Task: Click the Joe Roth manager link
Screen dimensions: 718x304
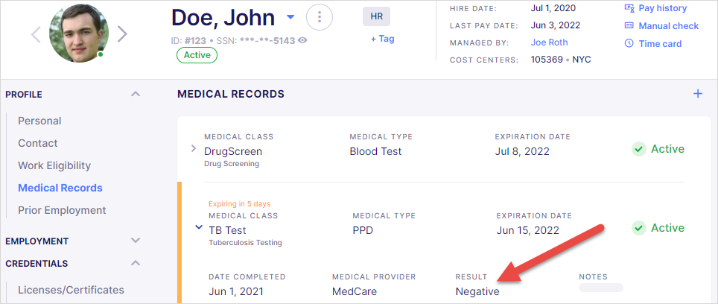Action: (550, 42)
